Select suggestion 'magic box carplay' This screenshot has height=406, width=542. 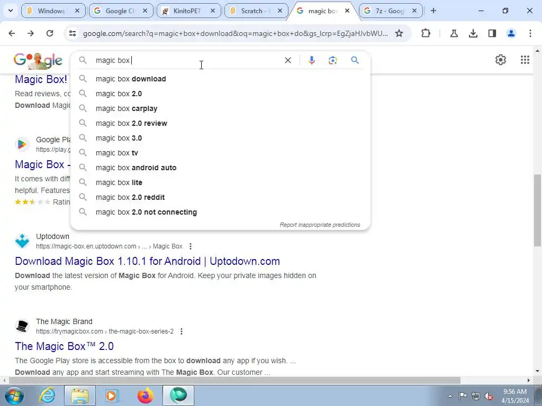[220, 108]
